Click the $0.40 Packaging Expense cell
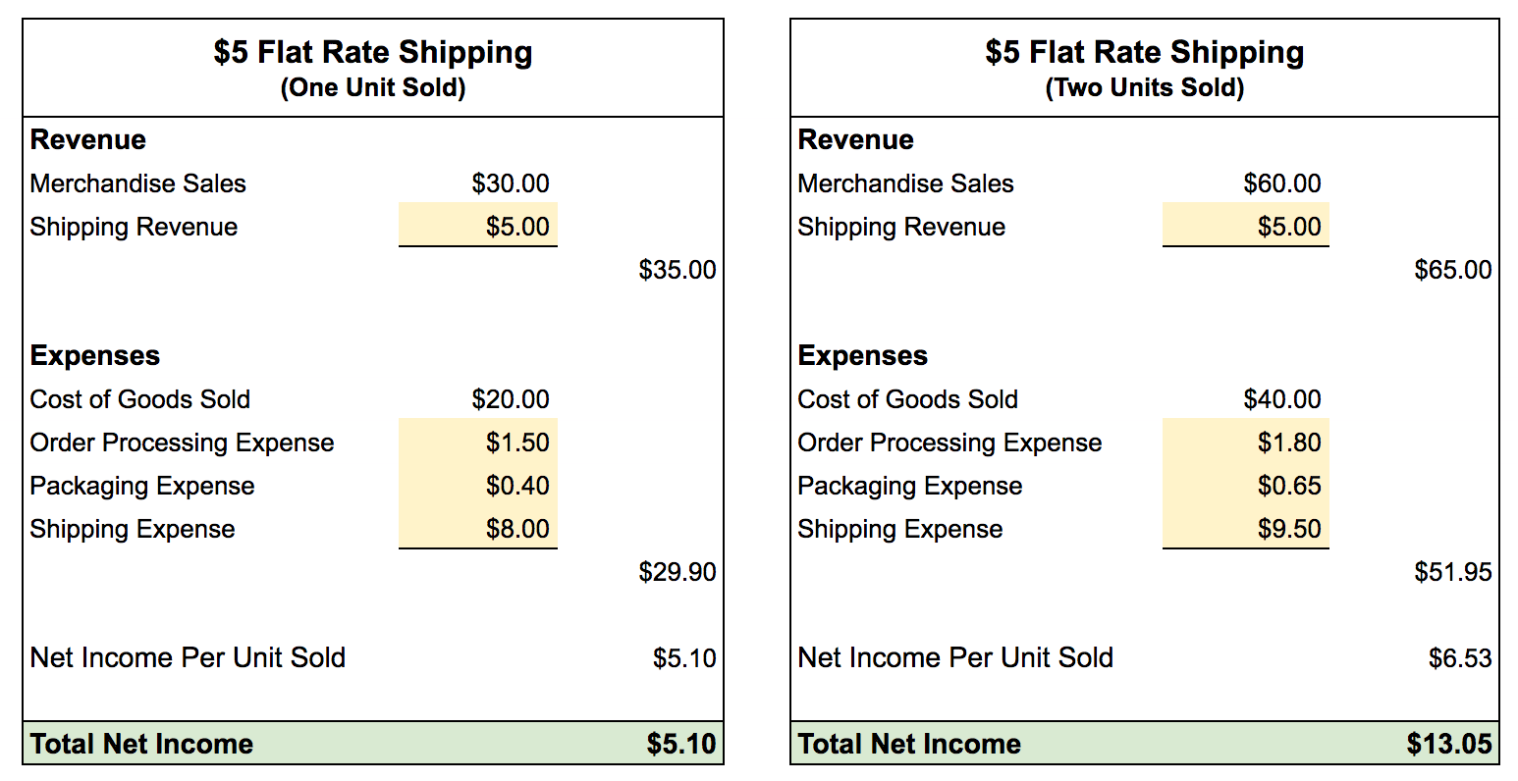This screenshot has height=781, width=1518. coord(478,484)
